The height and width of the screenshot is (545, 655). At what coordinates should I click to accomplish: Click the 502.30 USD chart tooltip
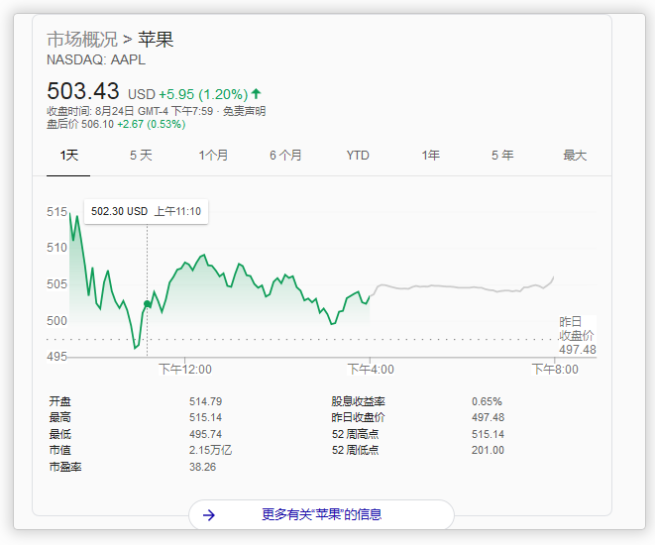coord(147,211)
